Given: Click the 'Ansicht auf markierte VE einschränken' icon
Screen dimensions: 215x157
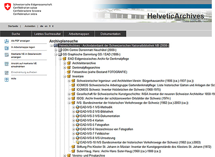Looking at the screenshot, I should coord(6,64).
